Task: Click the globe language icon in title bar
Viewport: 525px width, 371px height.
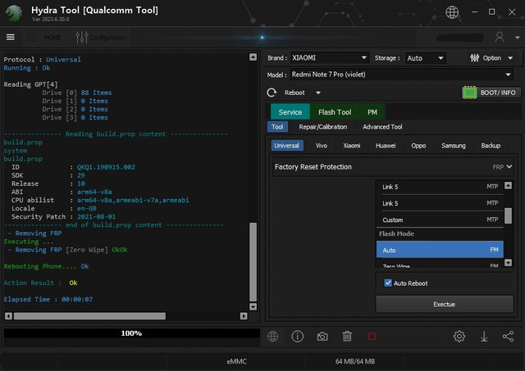Action: point(452,12)
